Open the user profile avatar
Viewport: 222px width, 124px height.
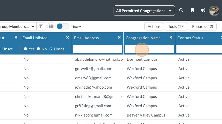pyautogui.click(x=214, y=11)
